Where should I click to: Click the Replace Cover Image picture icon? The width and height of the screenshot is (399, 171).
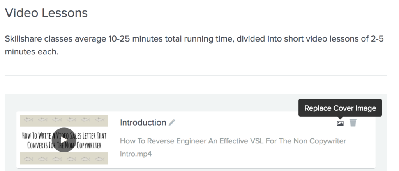click(340, 123)
